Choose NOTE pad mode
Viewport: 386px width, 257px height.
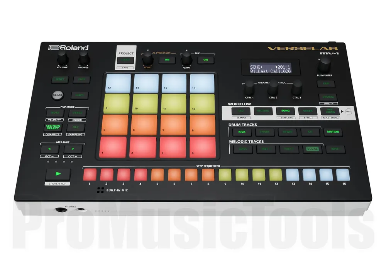[55, 113]
